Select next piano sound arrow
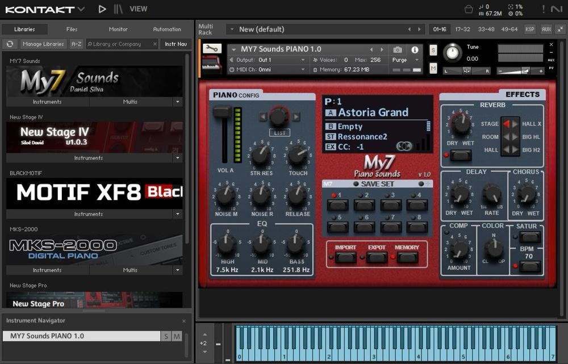The height and width of the screenshot is (364, 568). pyautogui.click(x=296, y=116)
